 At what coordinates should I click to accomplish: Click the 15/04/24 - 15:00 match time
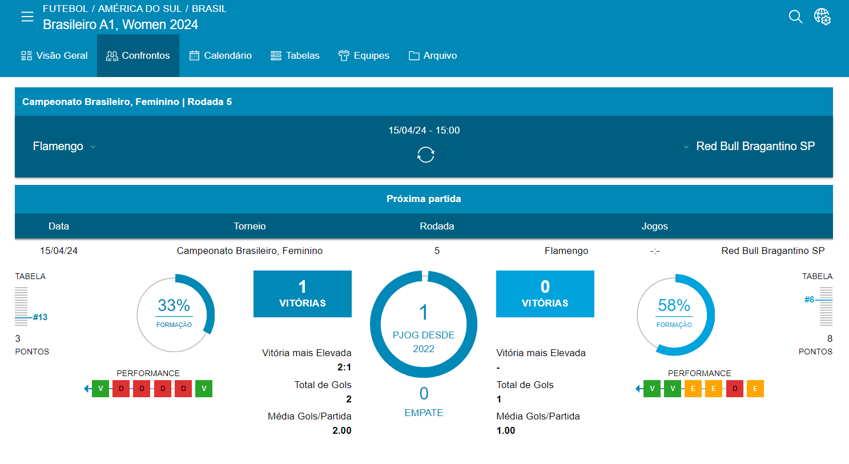(424, 130)
